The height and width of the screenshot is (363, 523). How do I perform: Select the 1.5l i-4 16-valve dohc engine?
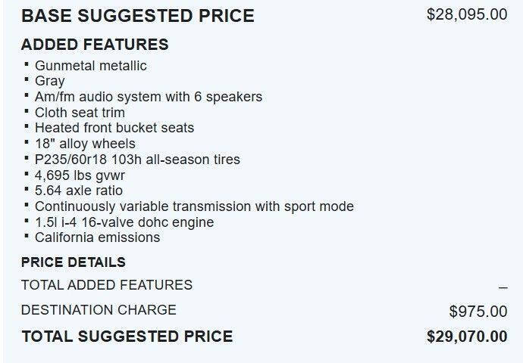tap(124, 222)
